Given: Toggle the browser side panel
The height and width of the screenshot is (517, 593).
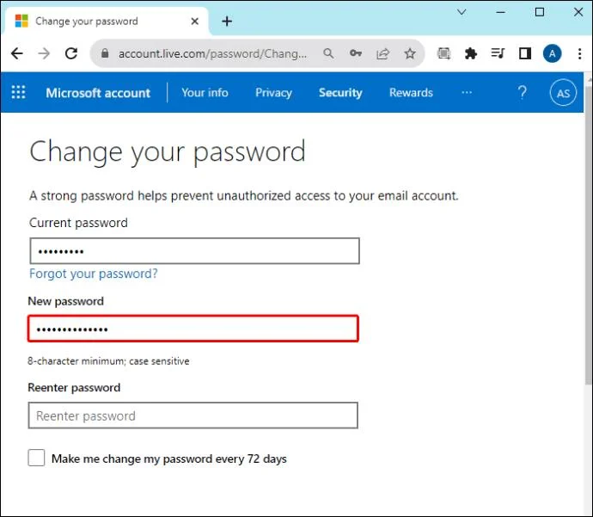Looking at the screenshot, I should coord(525,53).
